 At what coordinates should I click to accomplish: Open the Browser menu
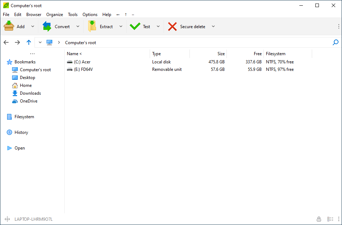[x=34, y=15]
